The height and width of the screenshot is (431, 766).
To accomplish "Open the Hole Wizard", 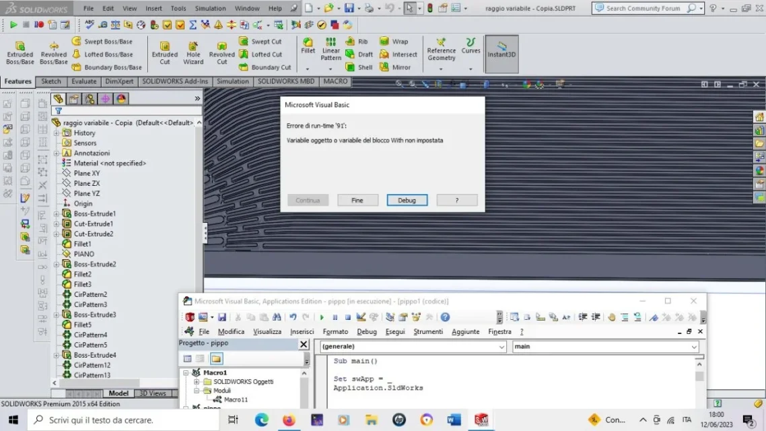I will (193, 53).
